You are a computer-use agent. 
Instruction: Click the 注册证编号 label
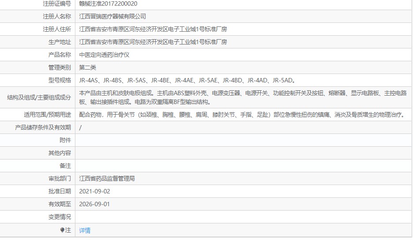[x=57, y=4]
